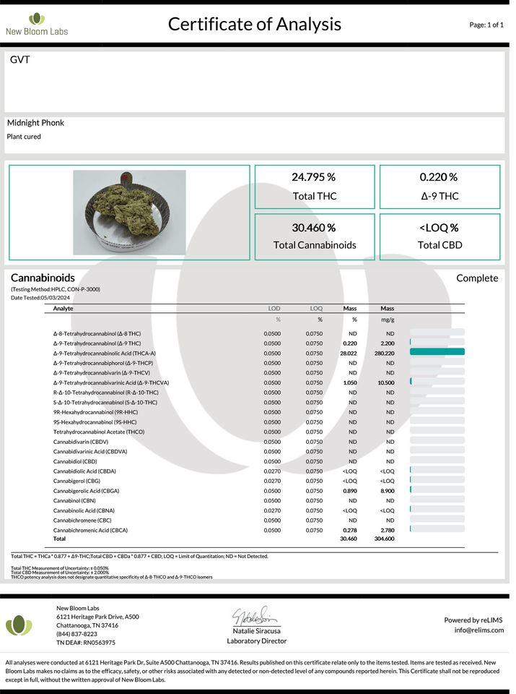
Task: Click the Midnight Phonk sample name
Action: [35, 123]
